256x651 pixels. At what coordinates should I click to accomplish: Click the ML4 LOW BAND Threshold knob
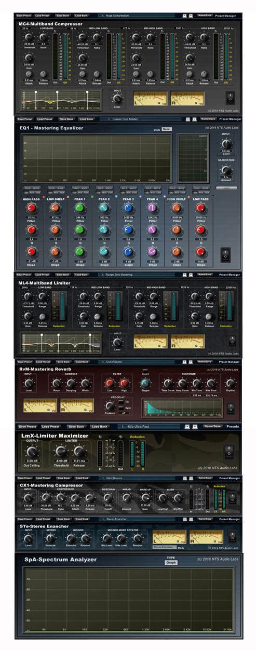point(28,296)
